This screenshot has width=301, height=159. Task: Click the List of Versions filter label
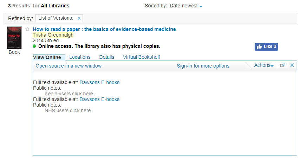click(x=56, y=18)
